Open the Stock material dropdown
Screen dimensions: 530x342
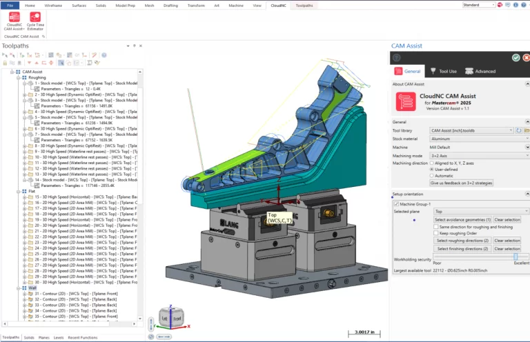coord(479,138)
